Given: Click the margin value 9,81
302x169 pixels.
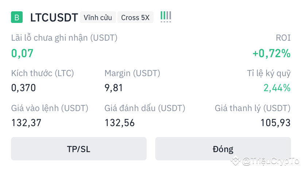Looking at the screenshot, I should pyautogui.click(x=114, y=88).
